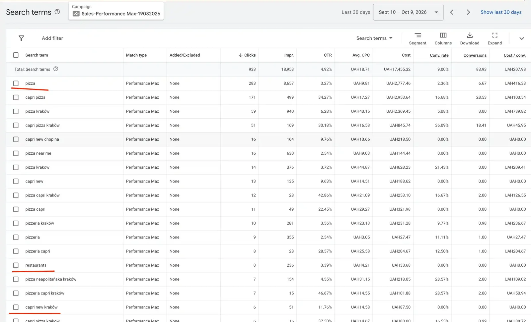
Task: Click total cost UAH17,455.32
Action: 397,69
